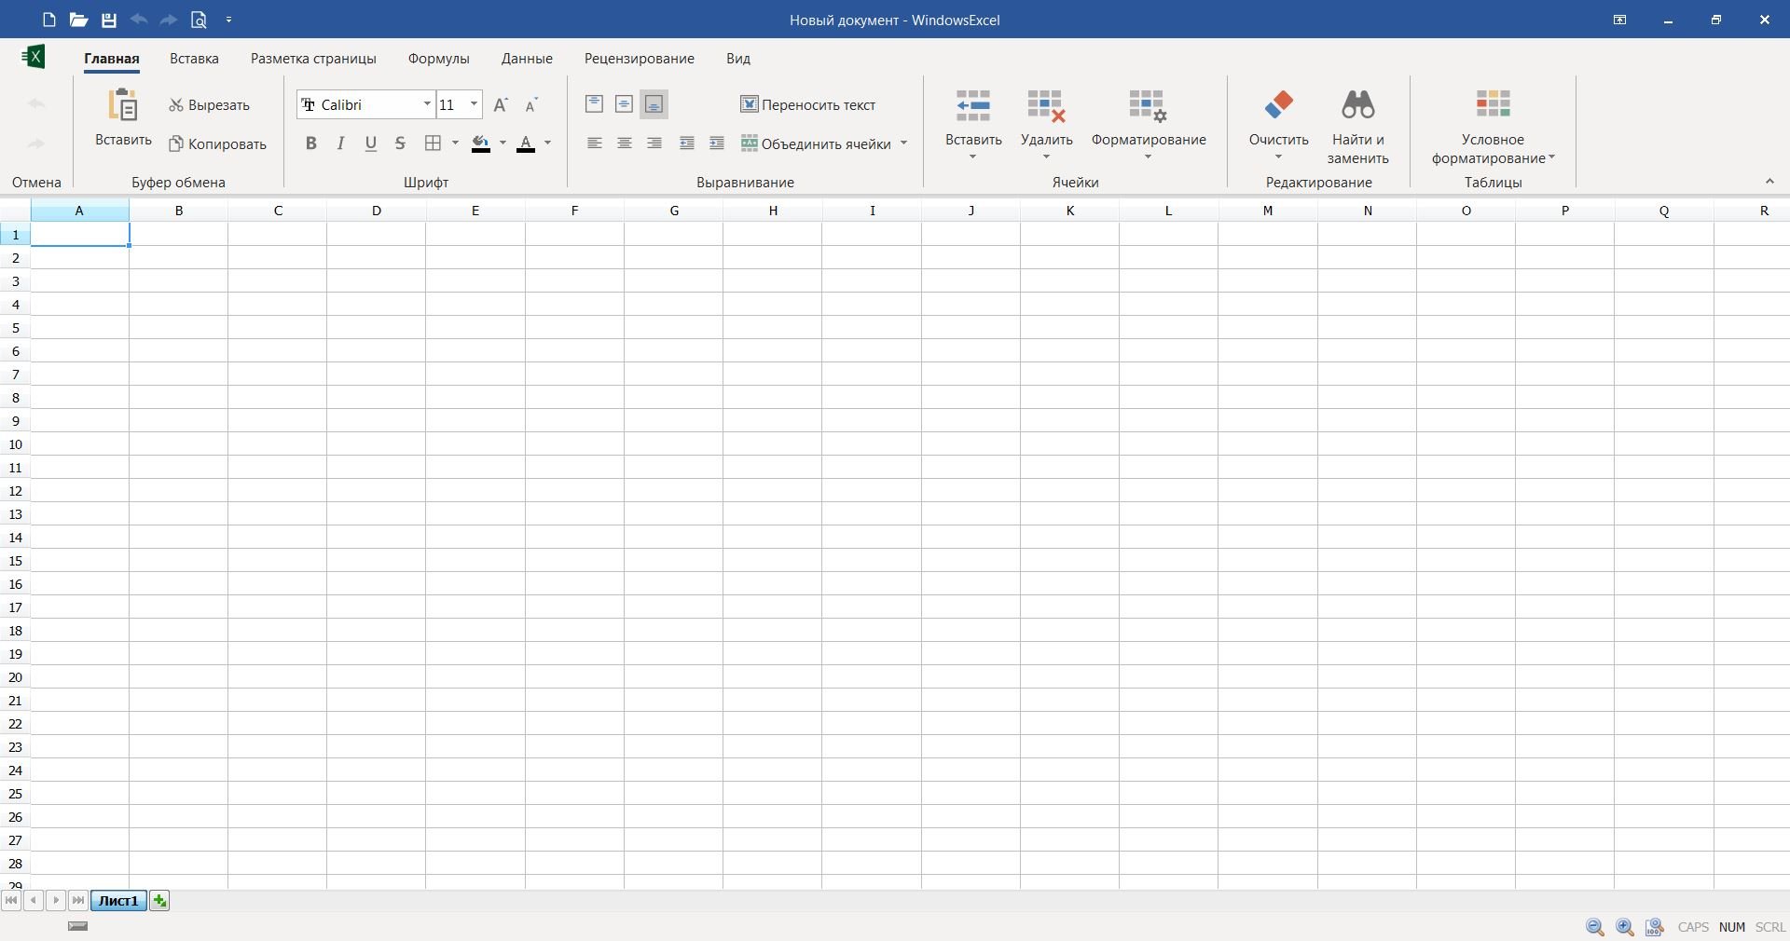
Task: Apply cell borders with the borders icon
Action: point(434,143)
